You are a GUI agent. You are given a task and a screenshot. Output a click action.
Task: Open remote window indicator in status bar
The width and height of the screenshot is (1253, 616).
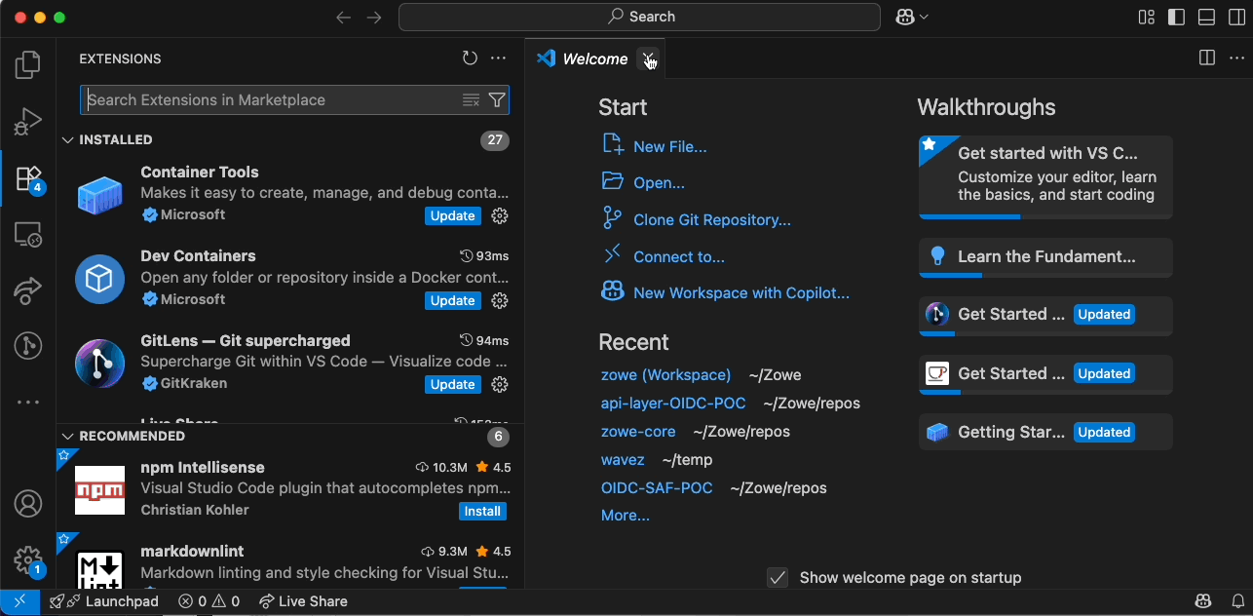pos(19,601)
